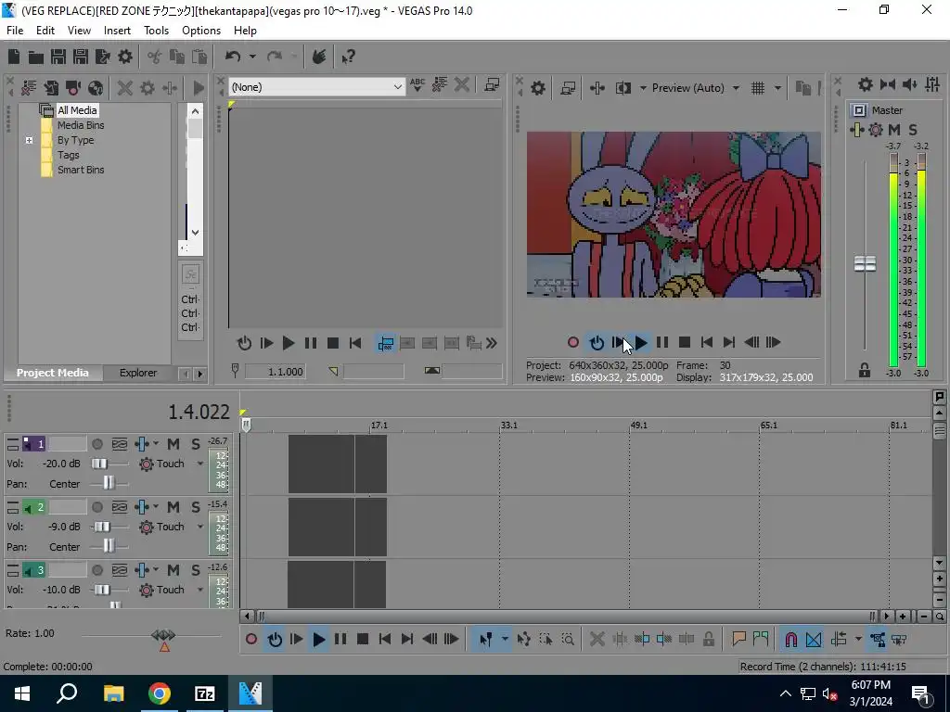
Task: Click the Video Preview external monitor icon
Action: coord(568,88)
